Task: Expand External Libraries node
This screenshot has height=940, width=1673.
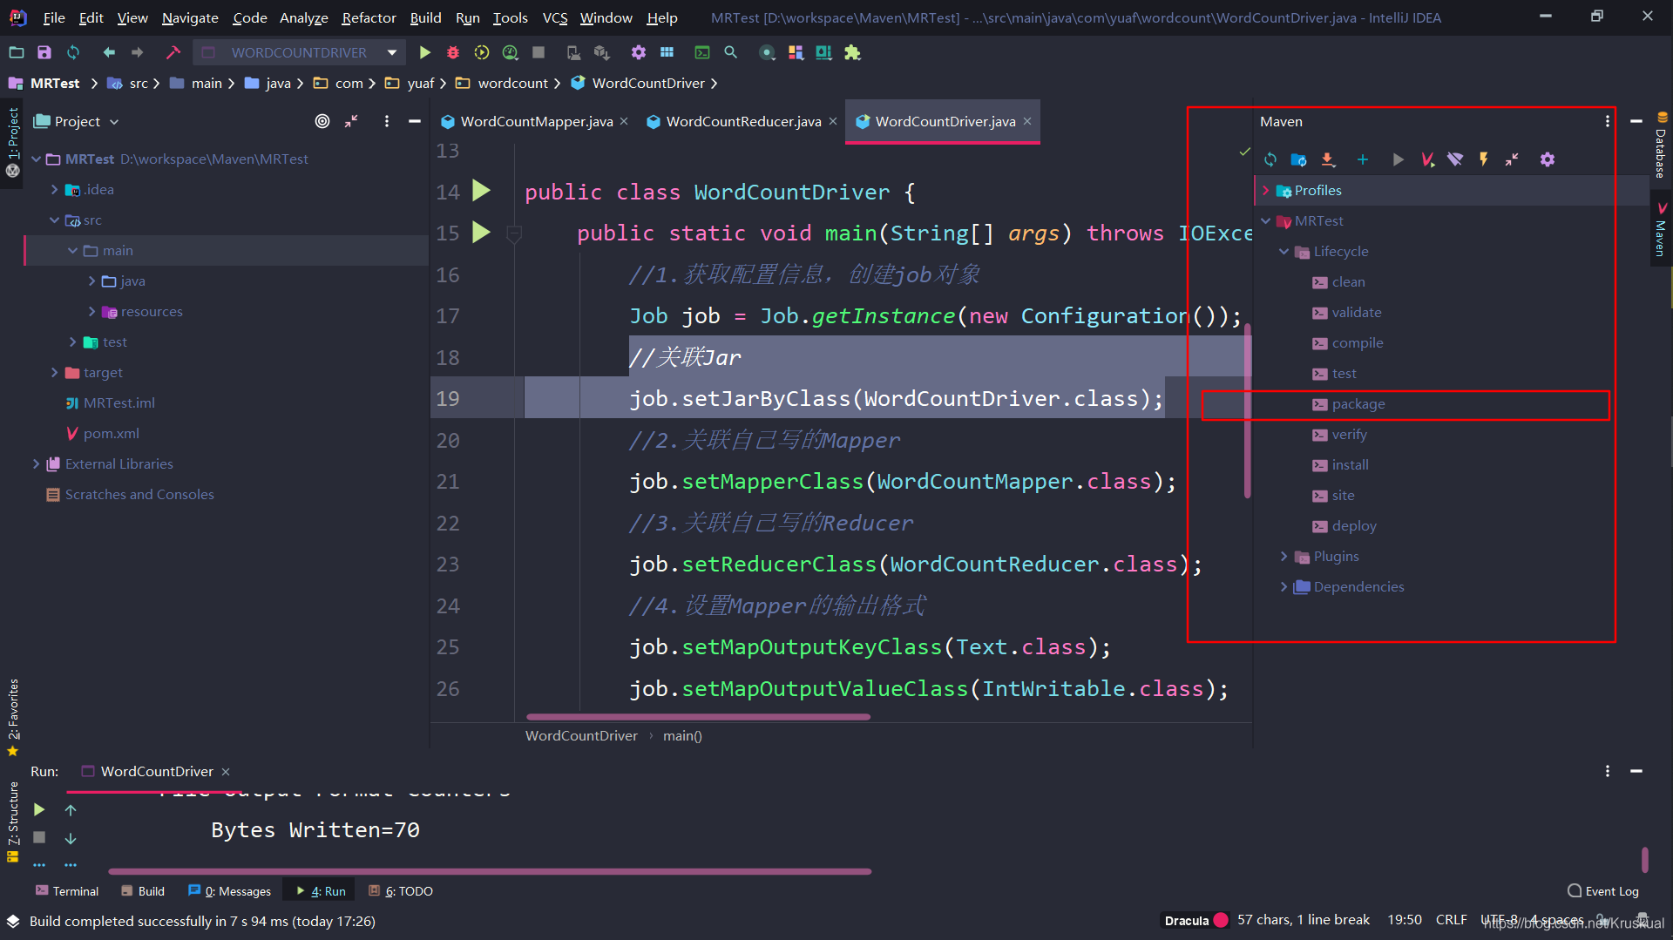Action: point(36,463)
